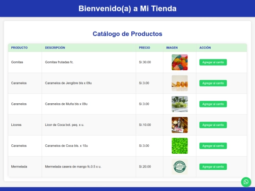Image resolution: width=255 pixels, height=191 pixels.
Task: Select description 'Licor de Coca bot. peq. x u.'
Action: pyautogui.click(x=65, y=125)
